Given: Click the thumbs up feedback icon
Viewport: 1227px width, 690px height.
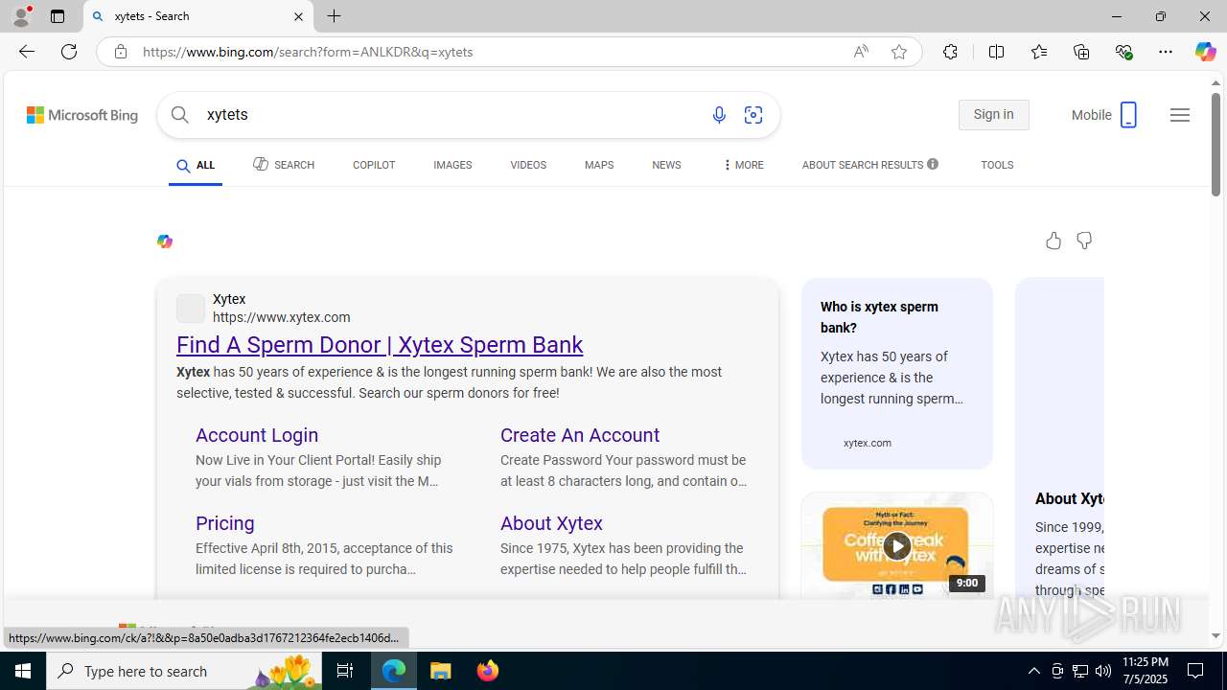Looking at the screenshot, I should tap(1053, 241).
